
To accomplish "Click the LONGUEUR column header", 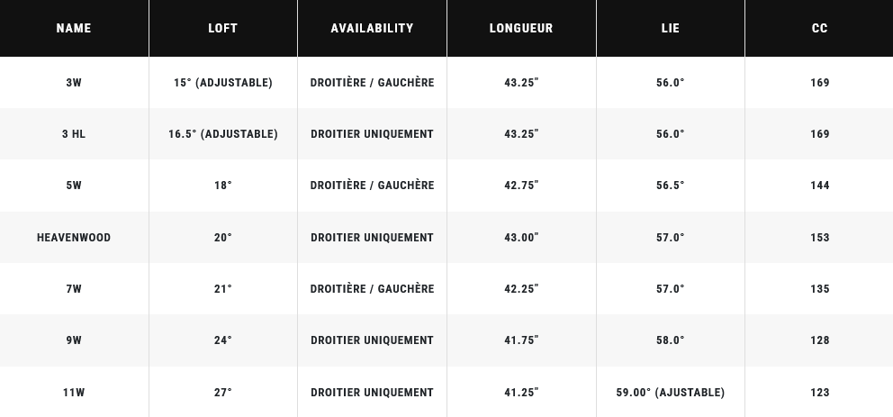I will pos(521,28).
